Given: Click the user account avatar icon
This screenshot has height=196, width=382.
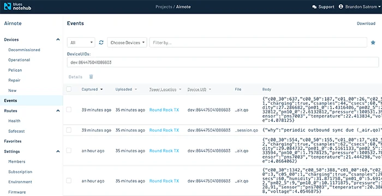Looking at the screenshot, I should coord(341,7).
